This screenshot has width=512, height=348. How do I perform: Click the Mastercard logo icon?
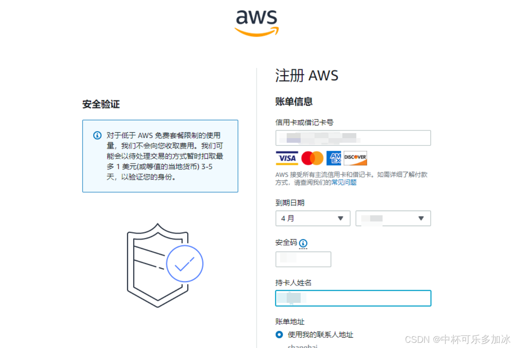pos(312,158)
